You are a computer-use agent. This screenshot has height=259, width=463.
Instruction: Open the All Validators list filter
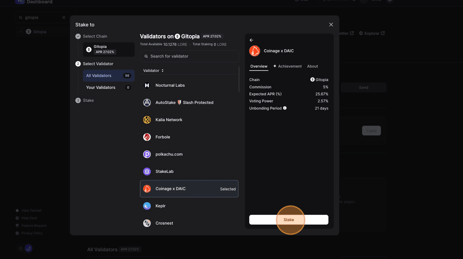pos(108,76)
